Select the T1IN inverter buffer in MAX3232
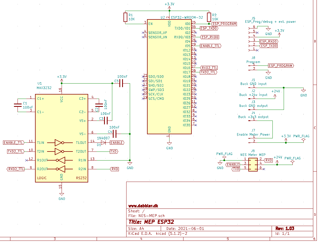Viewport: 319px width, 243px height. 59,142
